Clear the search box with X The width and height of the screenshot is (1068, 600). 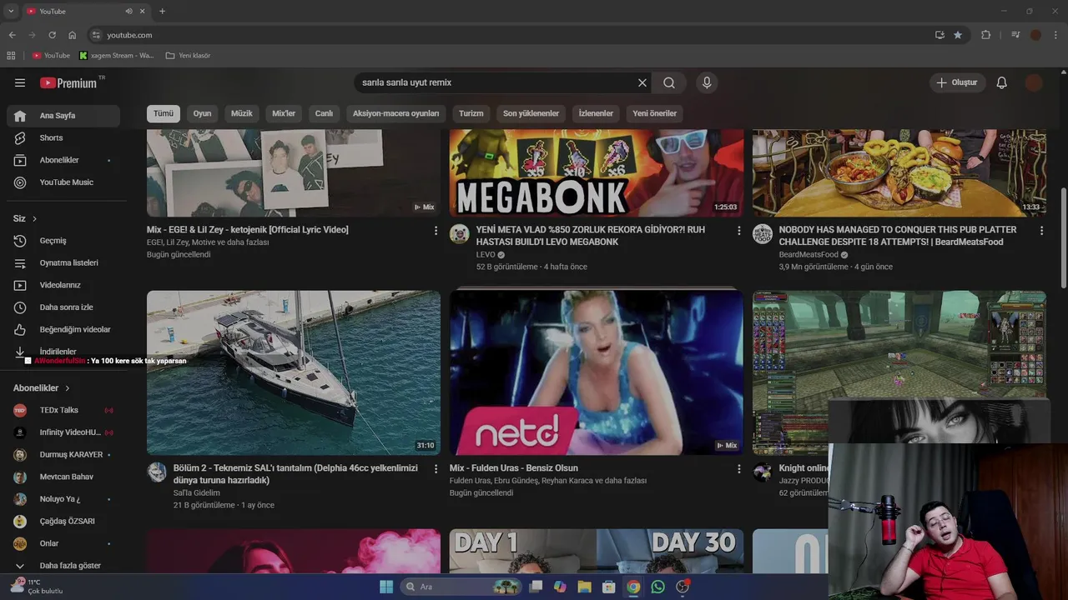(642, 82)
